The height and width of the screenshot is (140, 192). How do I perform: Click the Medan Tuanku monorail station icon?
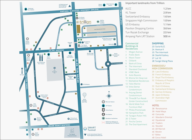coord(27,39)
